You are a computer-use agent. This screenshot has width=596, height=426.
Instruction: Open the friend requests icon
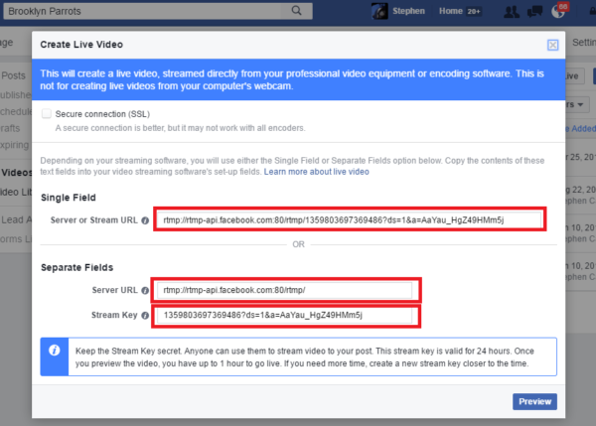pos(512,11)
